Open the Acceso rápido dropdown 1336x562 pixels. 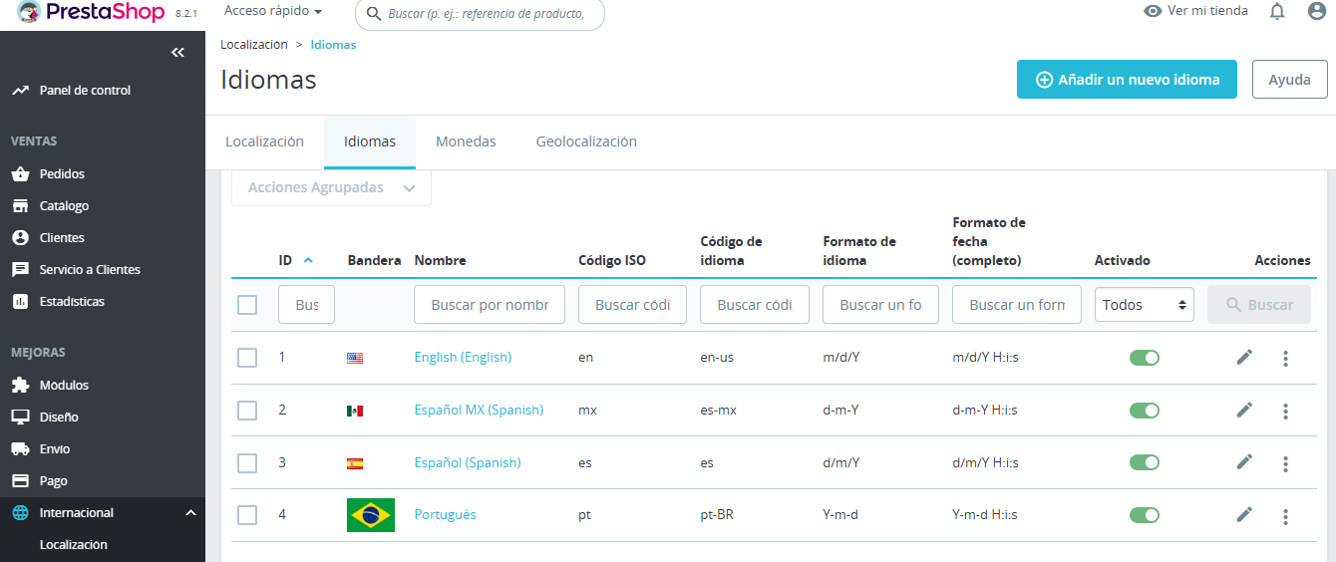tap(272, 11)
